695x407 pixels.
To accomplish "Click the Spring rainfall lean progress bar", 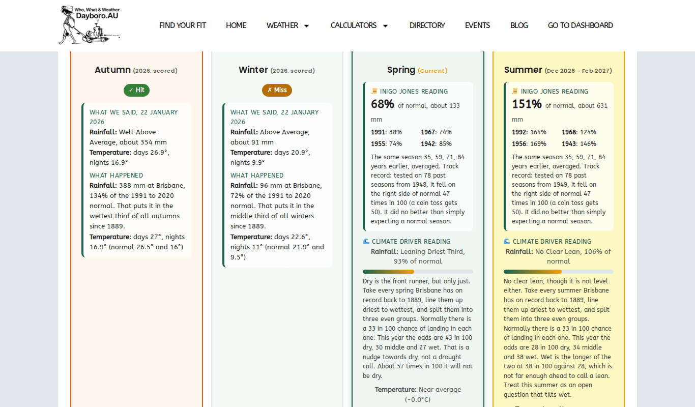I will pyautogui.click(x=418, y=272).
